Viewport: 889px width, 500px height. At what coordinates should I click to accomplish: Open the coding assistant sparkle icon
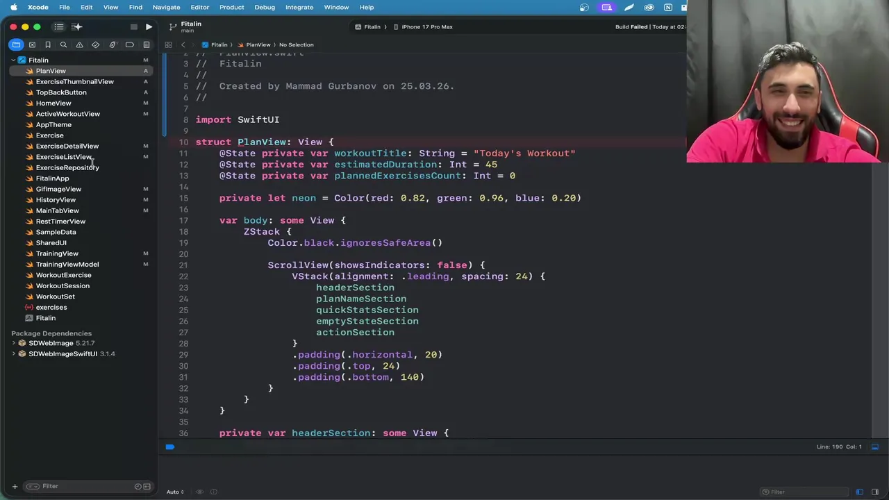[x=77, y=27]
